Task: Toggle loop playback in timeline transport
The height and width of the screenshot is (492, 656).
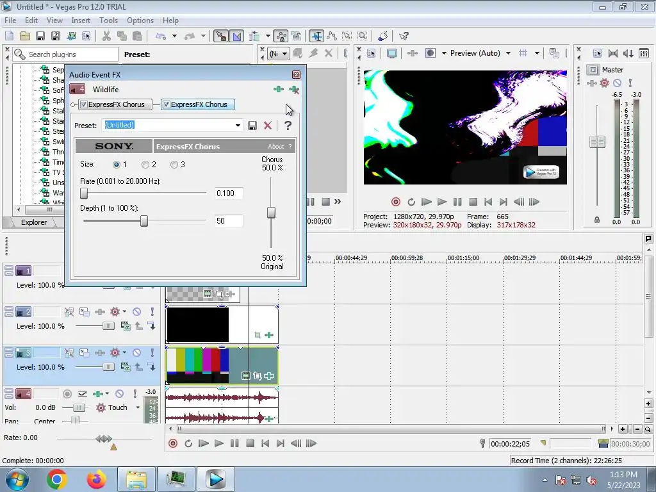Action: coord(188,443)
